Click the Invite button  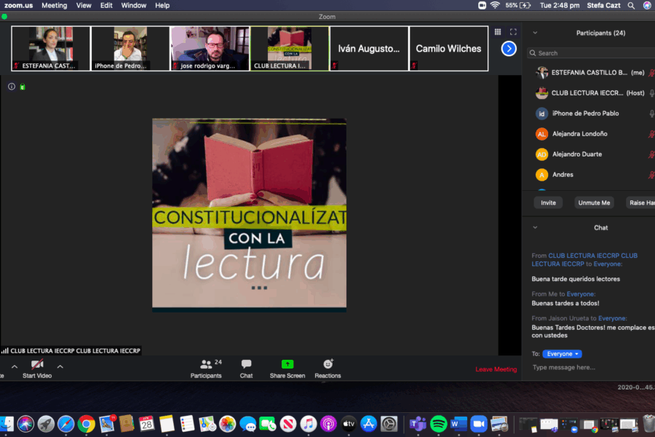pyautogui.click(x=548, y=202)
